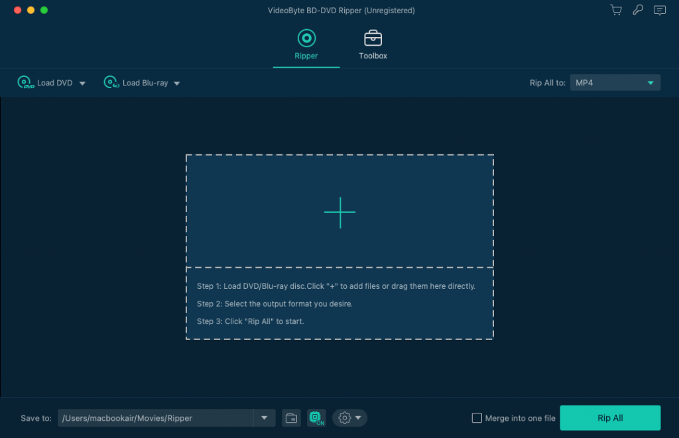Screen dimensions: 679x438
Task: Click the Ripper disc icon
Action: [306, 38]
